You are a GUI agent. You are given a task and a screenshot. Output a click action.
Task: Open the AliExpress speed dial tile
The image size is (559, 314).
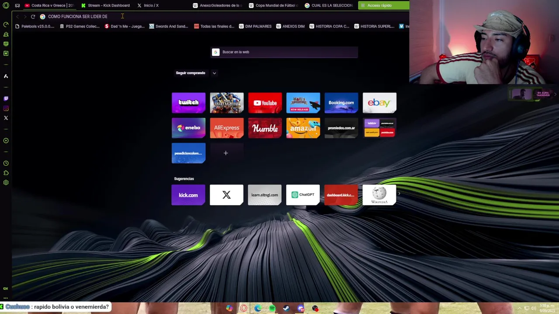(227, 128)
